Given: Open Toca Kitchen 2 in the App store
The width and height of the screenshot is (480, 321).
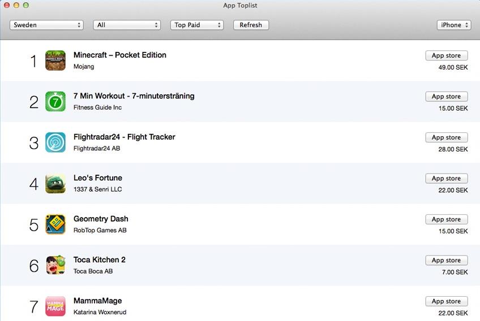Looking at the screenshot, I should pyautogui.click(x=447, y=260).
